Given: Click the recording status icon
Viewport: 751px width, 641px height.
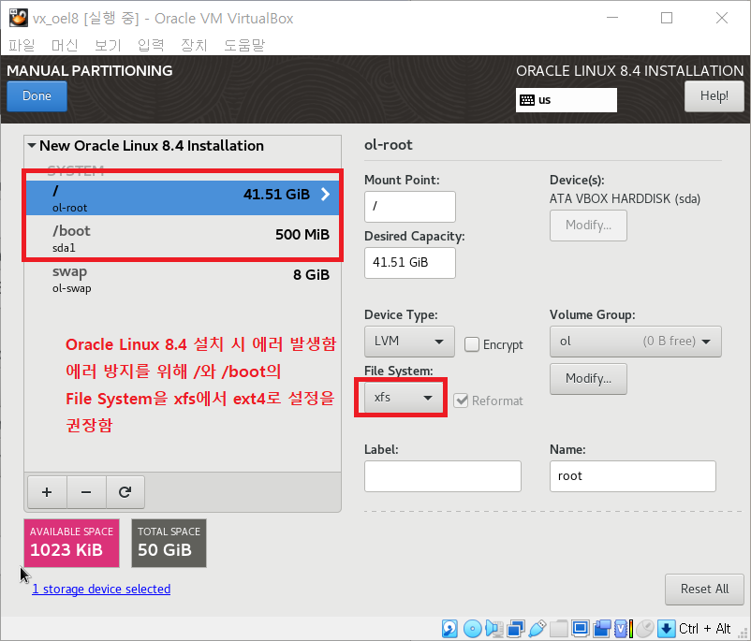Looking at the screenshot, I should click(x=602, y=628).
